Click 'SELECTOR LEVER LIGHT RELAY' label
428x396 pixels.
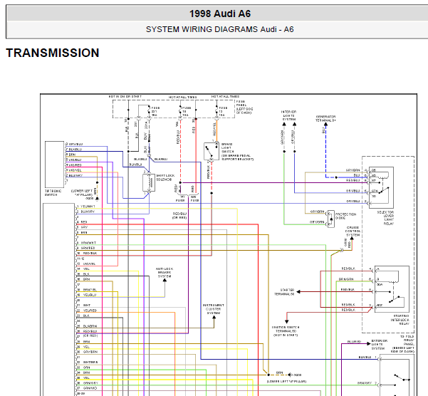pyautogui.click(x=386, y=218)
